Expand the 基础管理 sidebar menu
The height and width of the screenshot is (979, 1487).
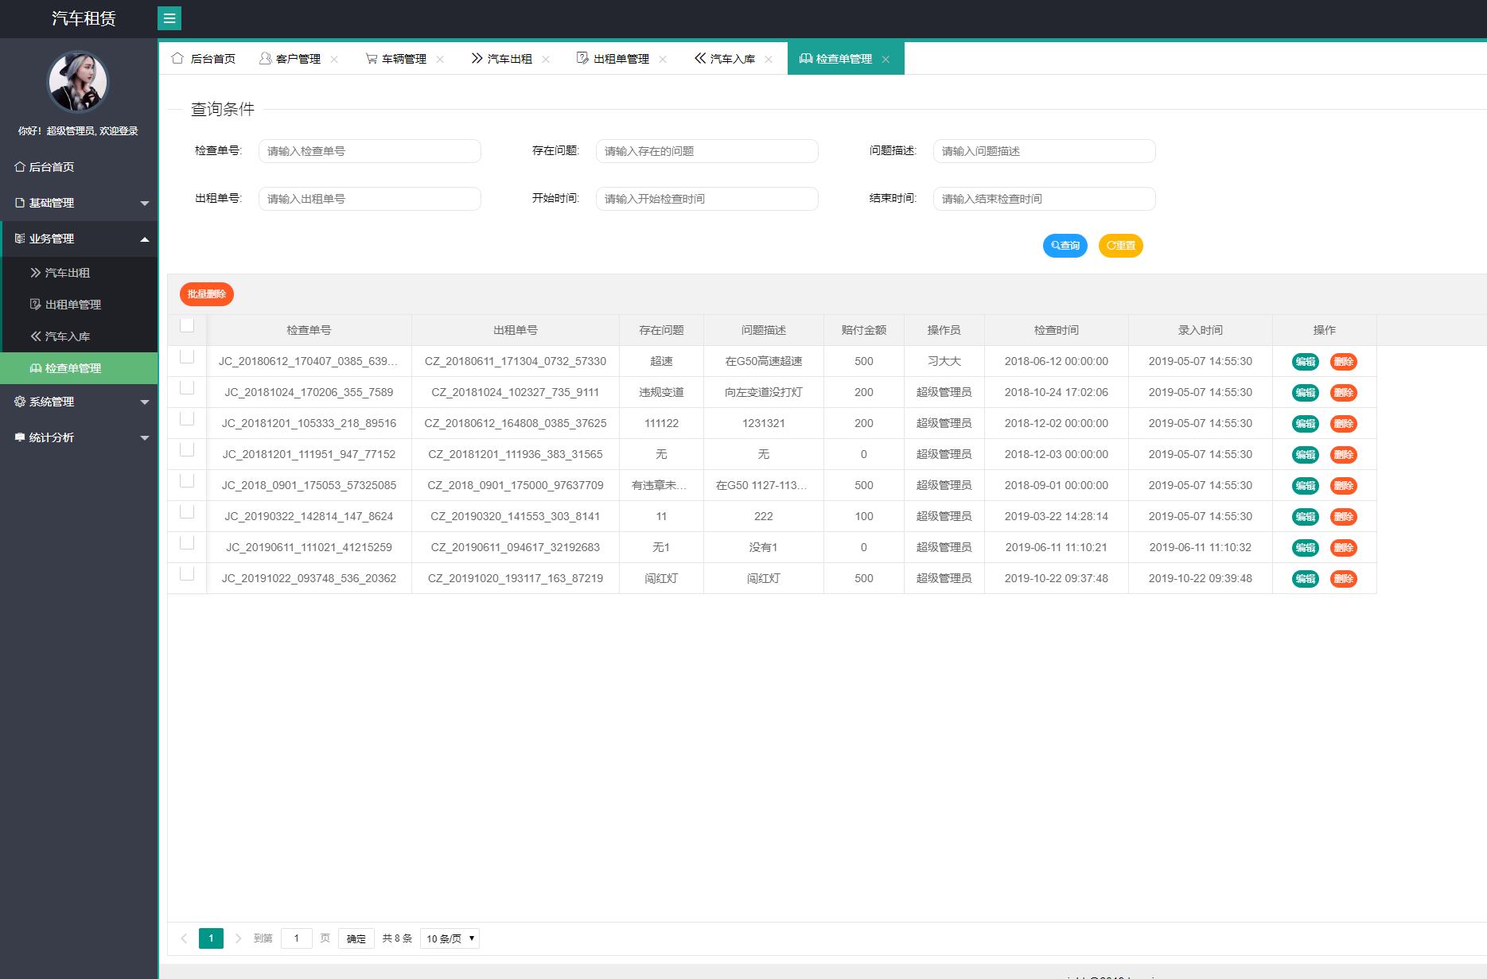tap(80, 203)
